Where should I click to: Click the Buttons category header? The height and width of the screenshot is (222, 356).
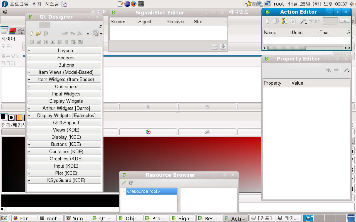pyautogui.click(x=66, y=65)
